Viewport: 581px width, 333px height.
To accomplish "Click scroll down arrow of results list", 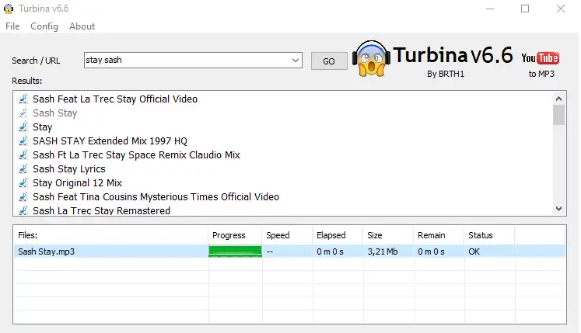I will (x=558, y=209).
